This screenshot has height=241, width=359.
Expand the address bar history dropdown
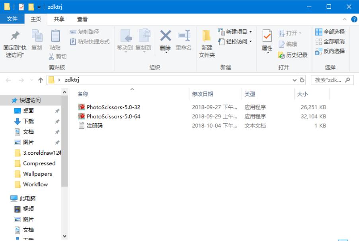295,80
